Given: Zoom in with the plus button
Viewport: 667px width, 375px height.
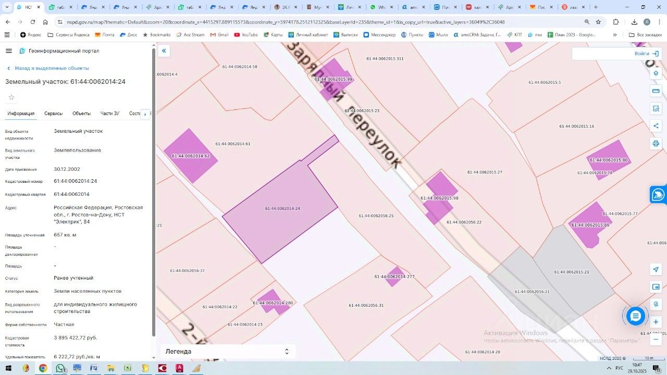Looking at the screenshot, I should point(656,322).
